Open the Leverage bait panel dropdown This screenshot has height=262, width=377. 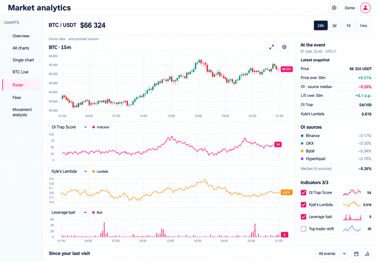[69, 212]
